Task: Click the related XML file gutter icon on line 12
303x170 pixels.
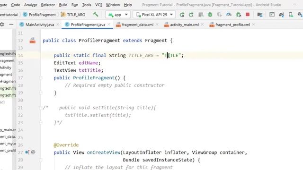Action: click(33, 41)
